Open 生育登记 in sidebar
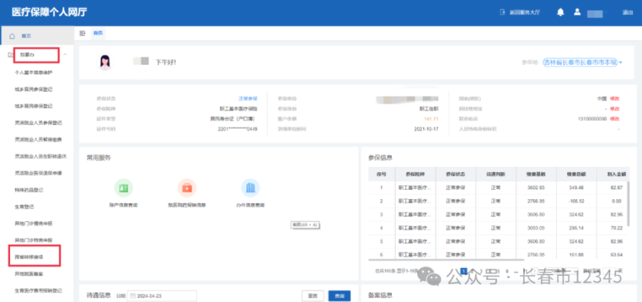 [x=24, y=206]
